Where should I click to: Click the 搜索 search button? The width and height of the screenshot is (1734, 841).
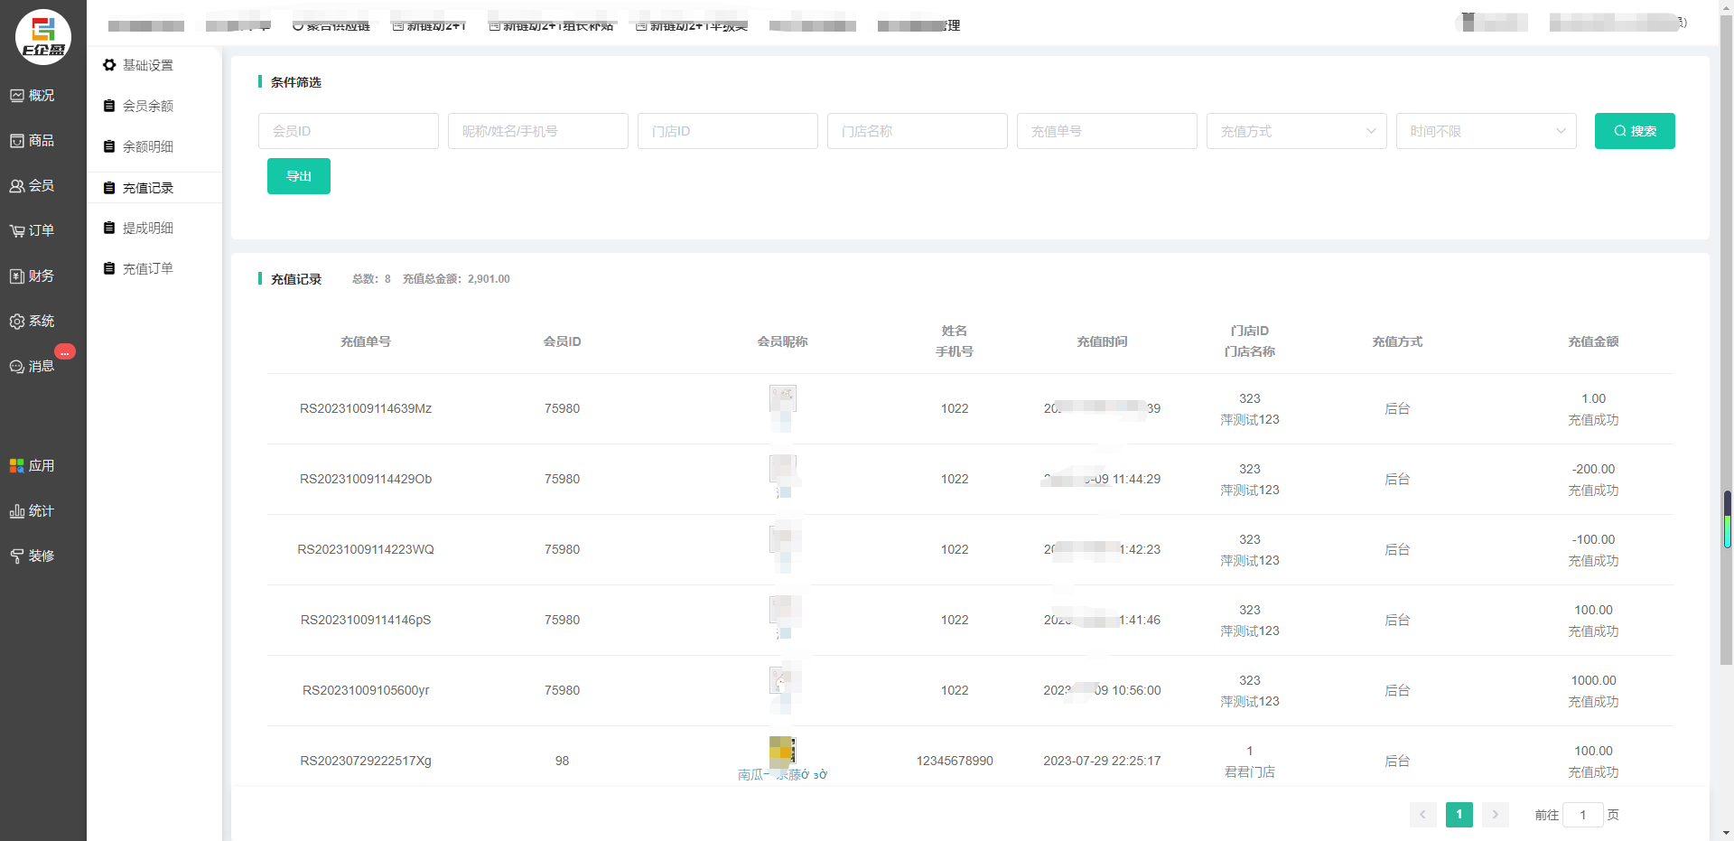tap(1634, 131)
